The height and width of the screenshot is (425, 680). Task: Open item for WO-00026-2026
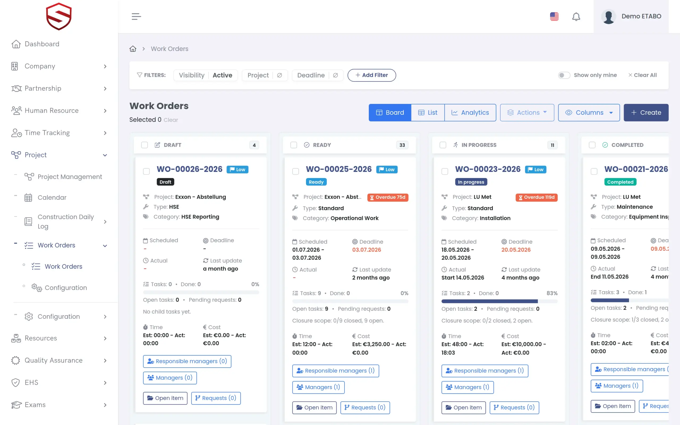165,398
